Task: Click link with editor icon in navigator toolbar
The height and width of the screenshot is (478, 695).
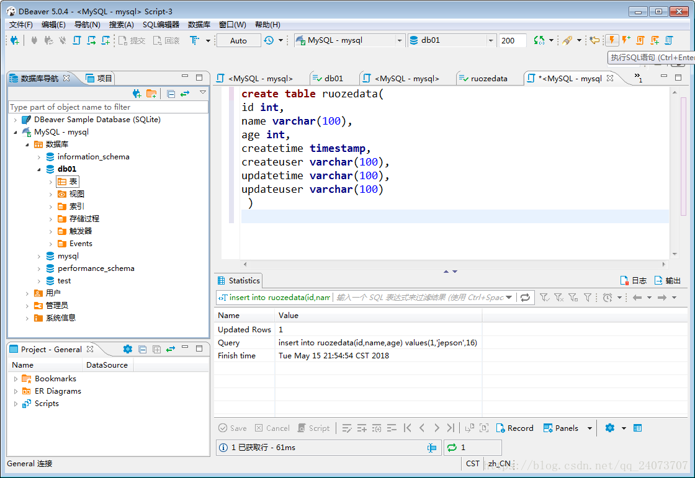Action: pos(185,94)
